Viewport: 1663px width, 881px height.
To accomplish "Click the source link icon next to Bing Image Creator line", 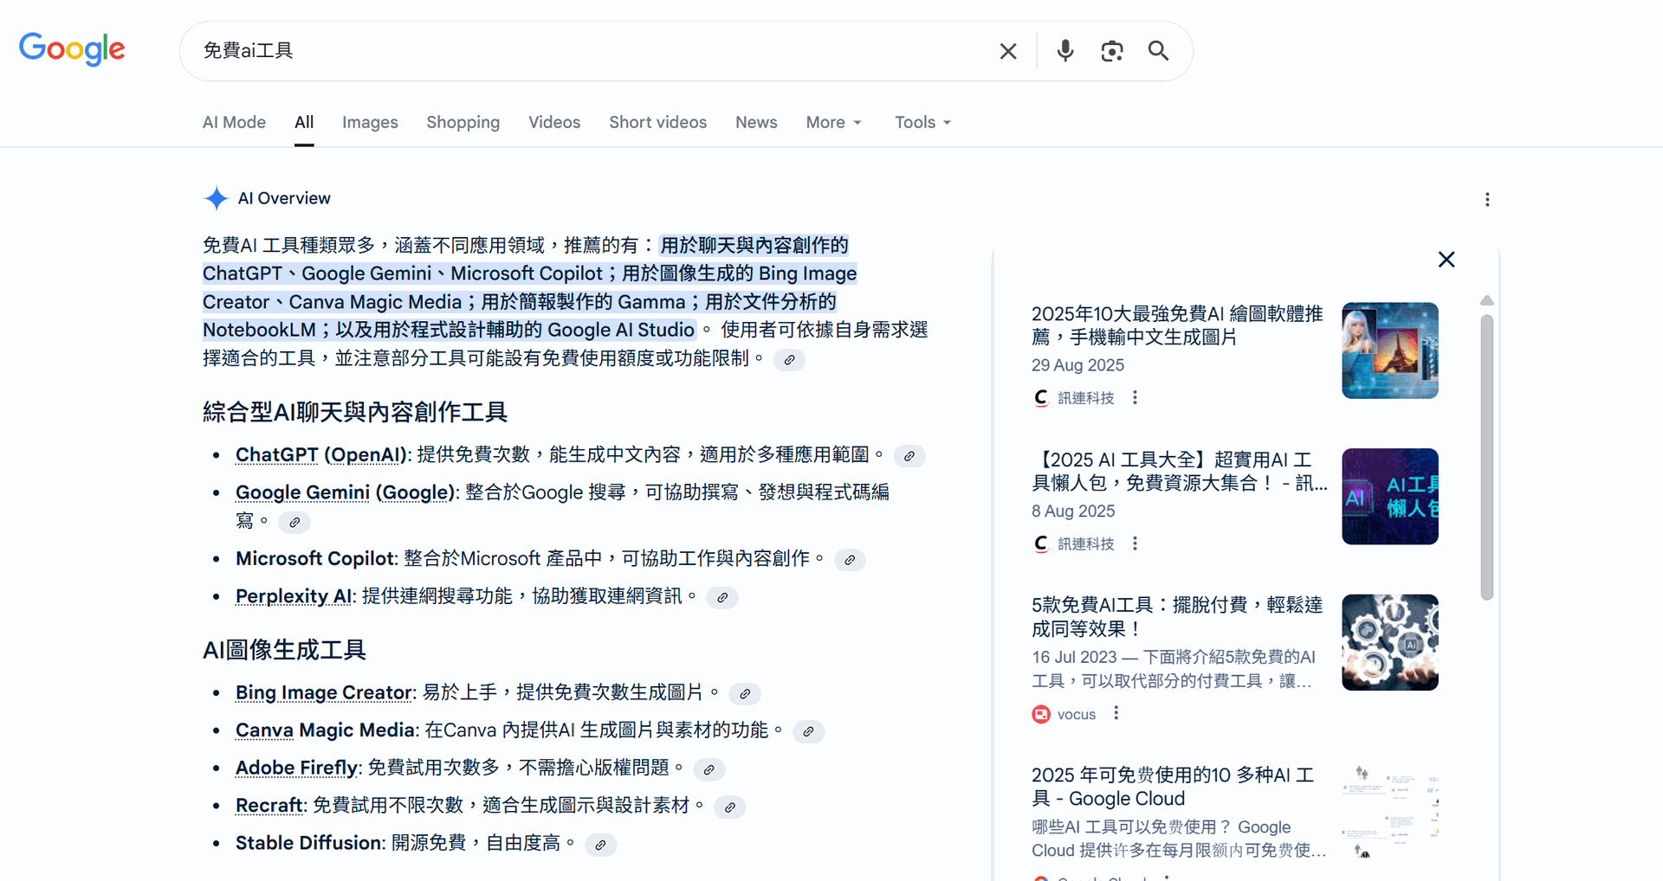I will click(x=745, y=694).
